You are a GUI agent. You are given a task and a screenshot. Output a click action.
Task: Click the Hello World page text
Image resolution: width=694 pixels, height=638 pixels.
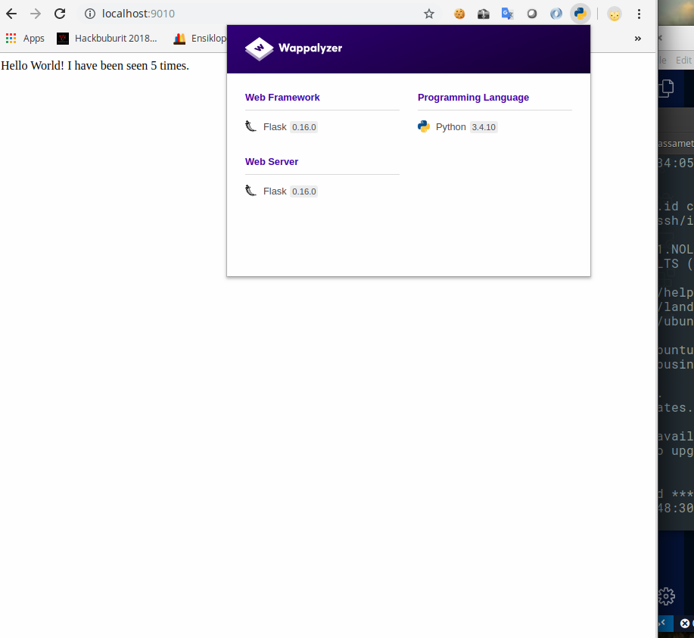tap(95, 66)
